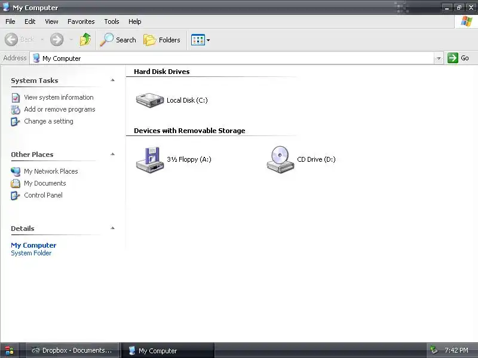Viewport: 478px width, 358px height.
Task: Collapse the System Tasks section
Action: coord(112,81)
